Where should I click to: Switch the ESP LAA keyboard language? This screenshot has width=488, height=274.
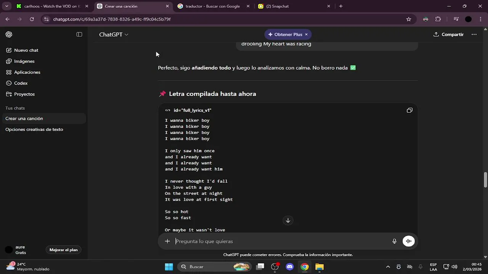[433, 267]
